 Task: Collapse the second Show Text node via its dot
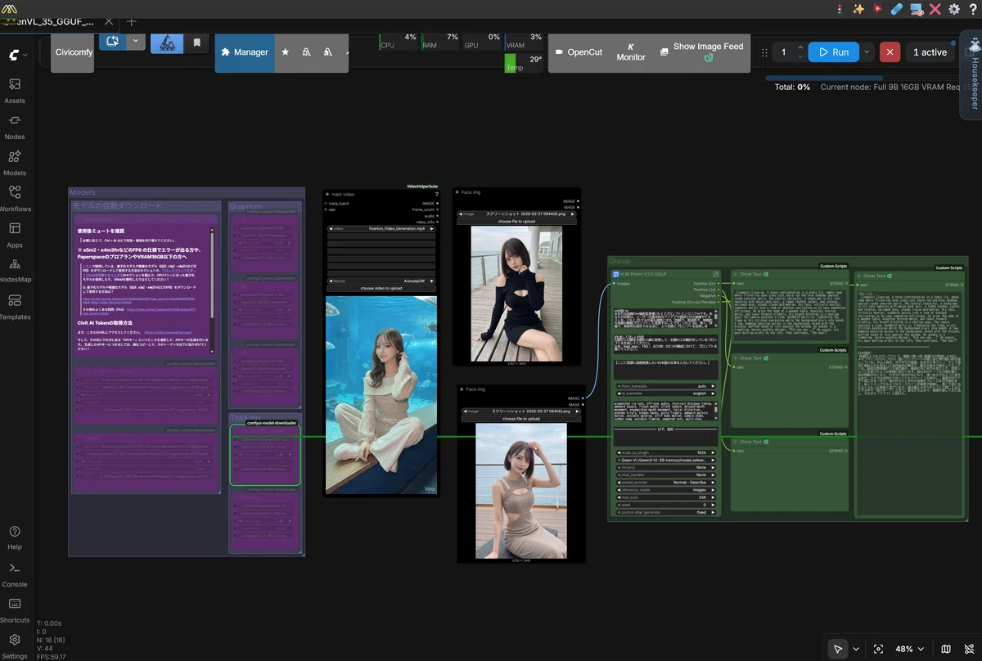[x=735, y=358]
